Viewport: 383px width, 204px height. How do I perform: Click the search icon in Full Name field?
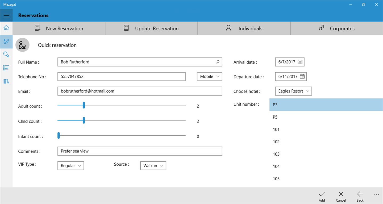point(218,62)
